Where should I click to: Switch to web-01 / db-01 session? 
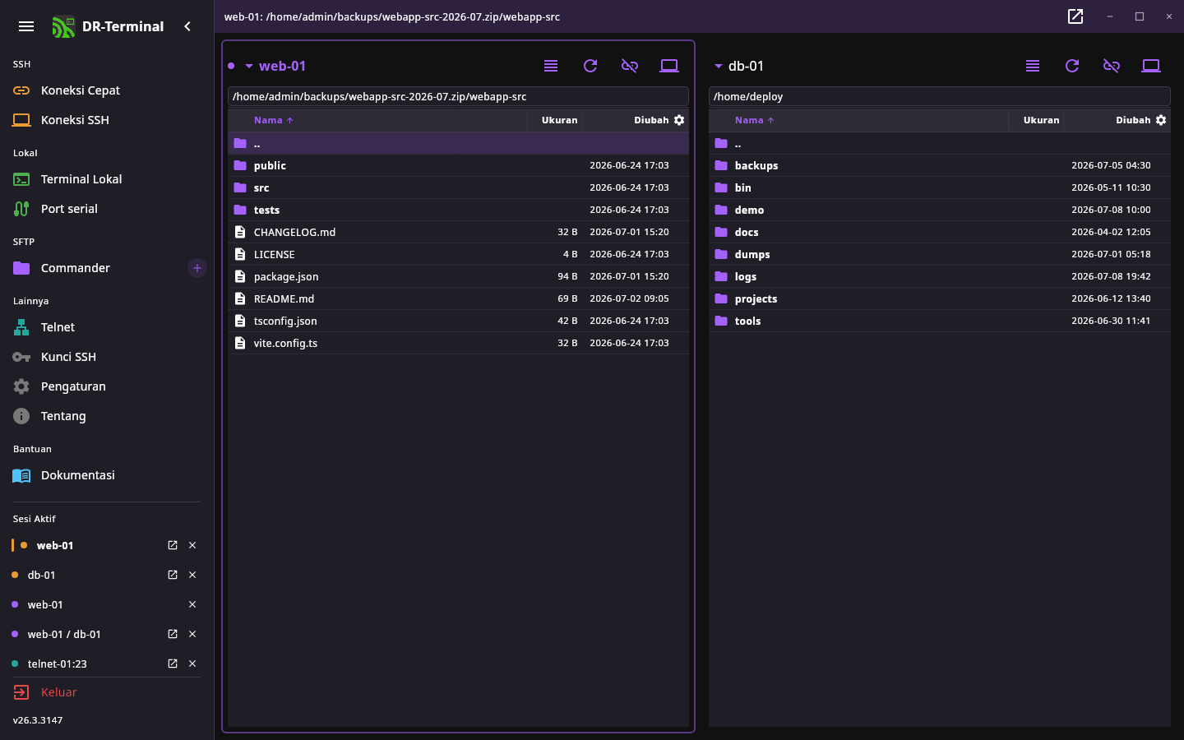click(x=64, y=634)
